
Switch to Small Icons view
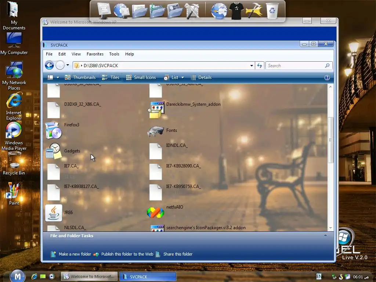[x=141, y=77]
